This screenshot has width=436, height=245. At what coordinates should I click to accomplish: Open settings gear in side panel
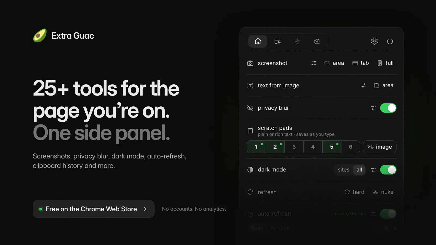pyautogui.click(x=374, y=41)
